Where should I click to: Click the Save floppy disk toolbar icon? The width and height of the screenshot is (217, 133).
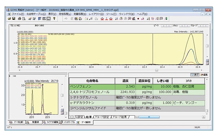pos(14,18)
